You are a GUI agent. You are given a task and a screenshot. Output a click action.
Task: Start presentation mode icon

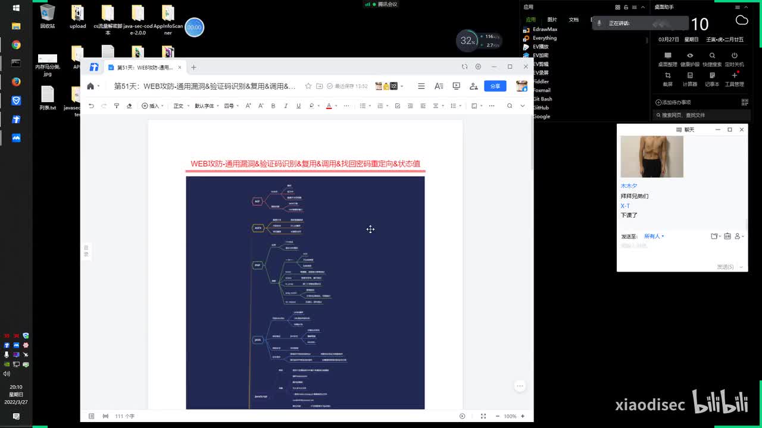pyautogui.click(x=457, y=86)
